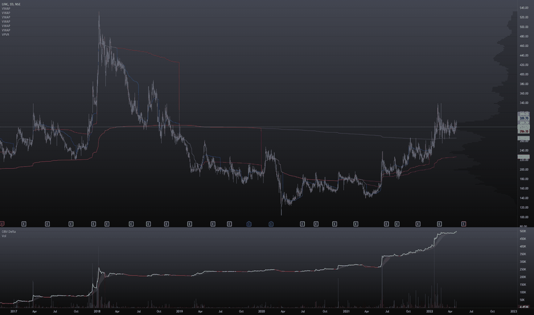Viewport: 534px width, 315px height.
Task: Open the earnings marker near late May 2017
Action: pyautogui.click(x=48, y=224)
